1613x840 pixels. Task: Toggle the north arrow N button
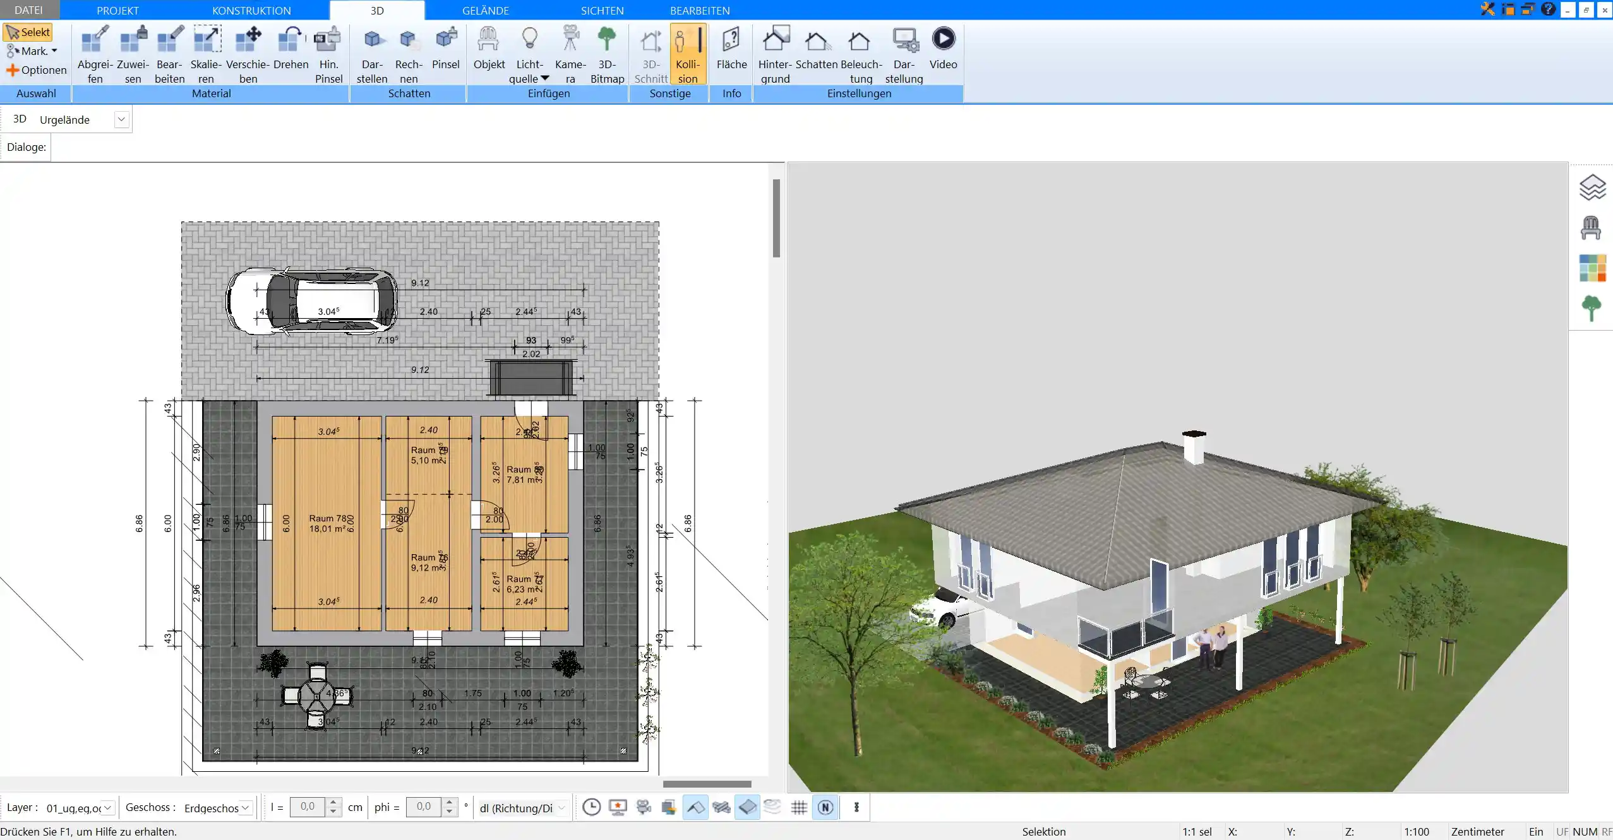825,807
